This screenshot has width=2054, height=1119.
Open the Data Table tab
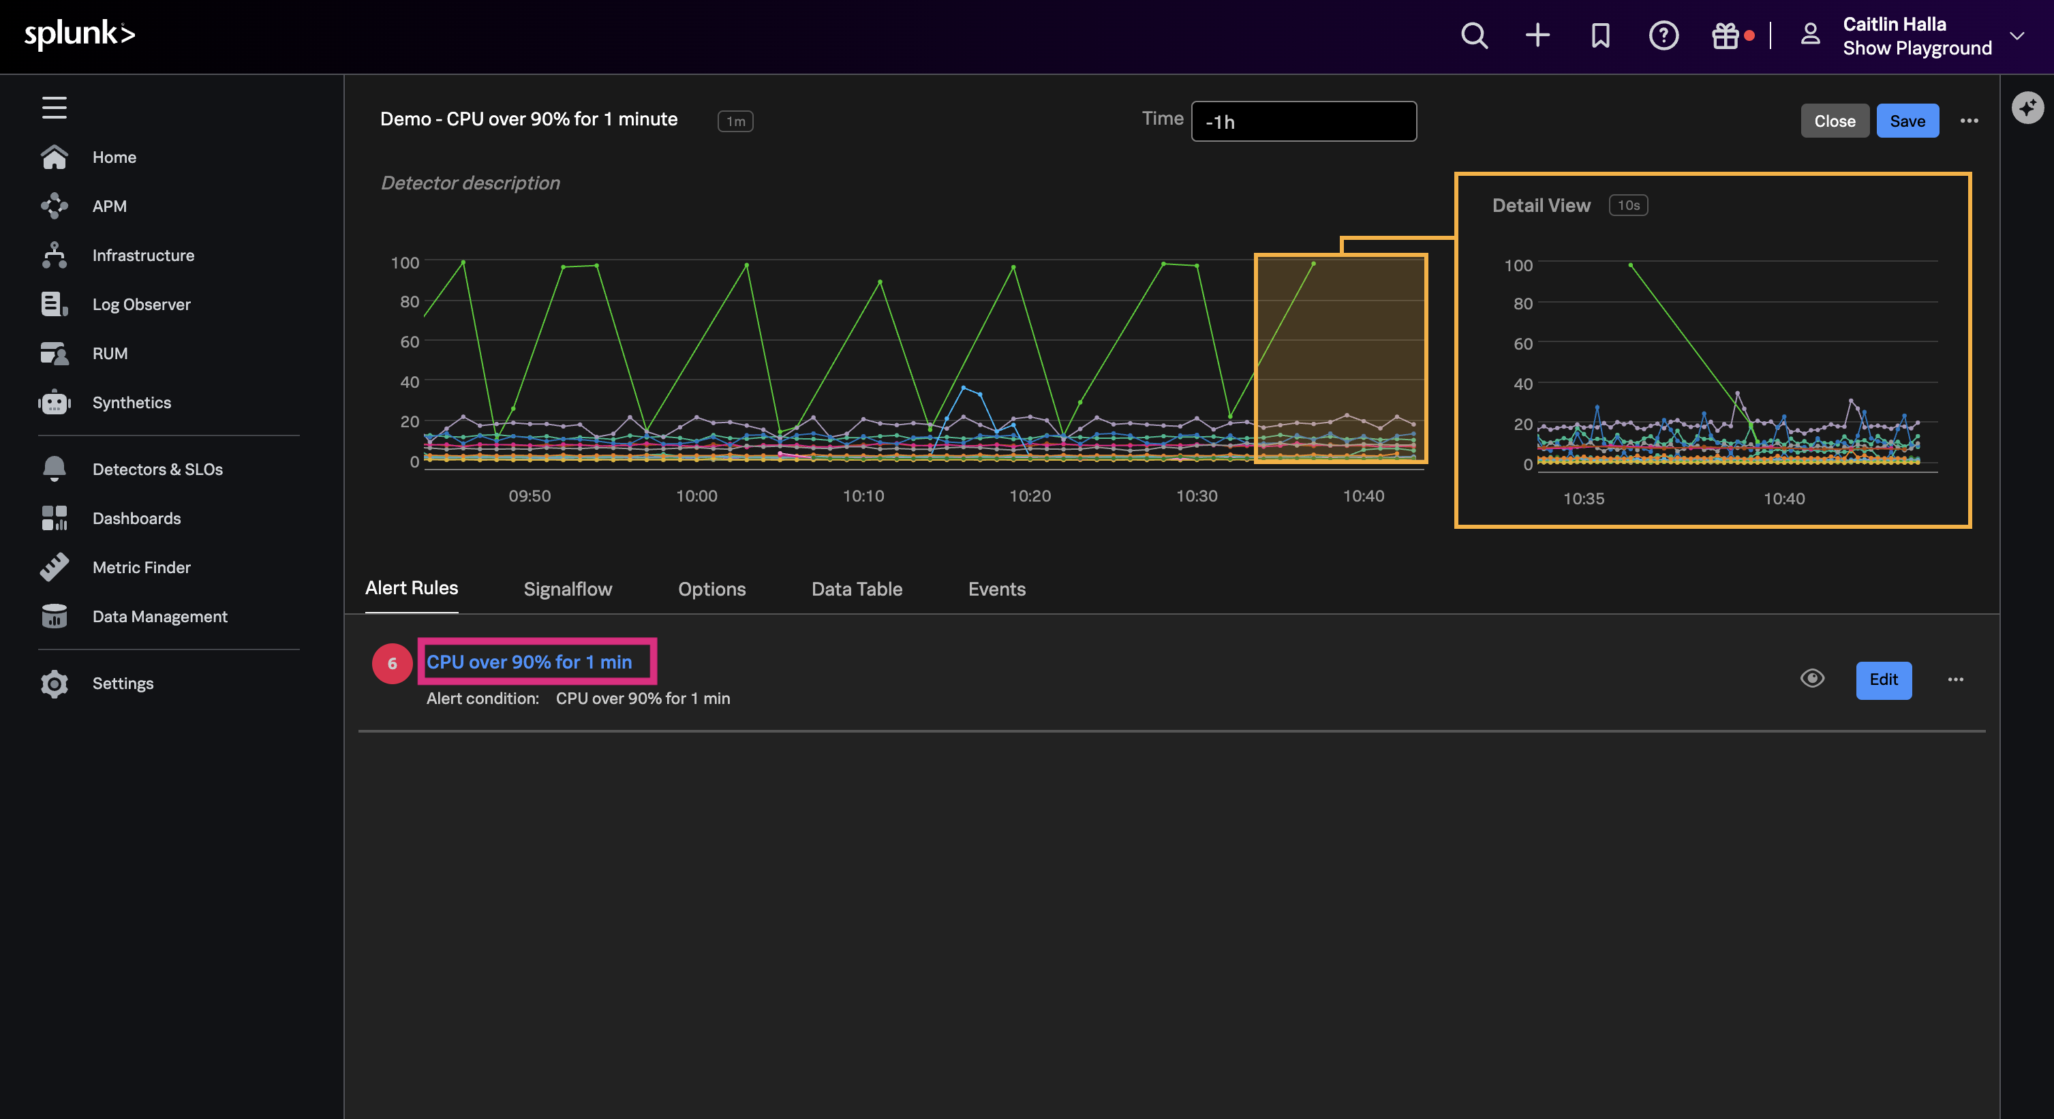coord(857,589)
